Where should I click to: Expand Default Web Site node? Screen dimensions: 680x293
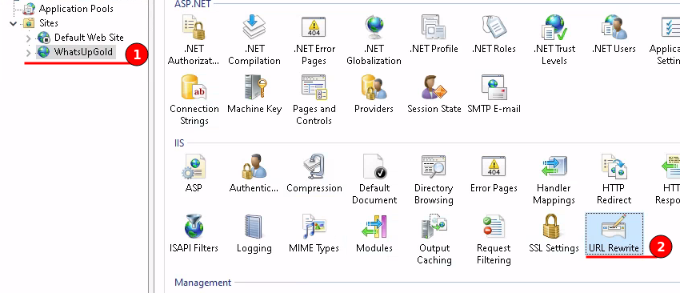[29, 38]
